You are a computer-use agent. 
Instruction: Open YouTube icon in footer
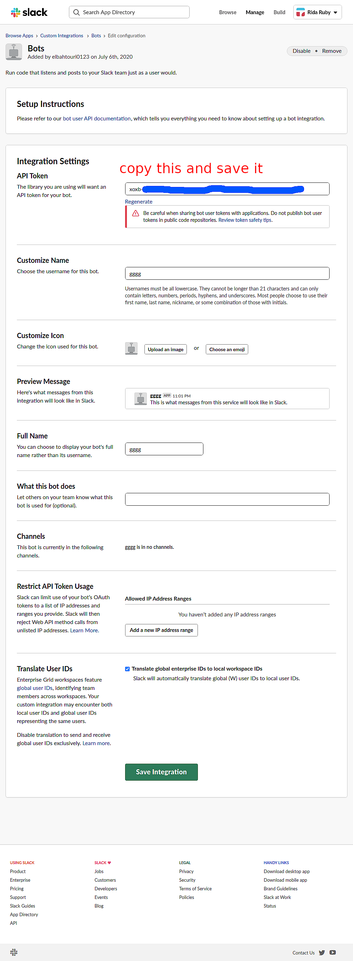(333, 952)
